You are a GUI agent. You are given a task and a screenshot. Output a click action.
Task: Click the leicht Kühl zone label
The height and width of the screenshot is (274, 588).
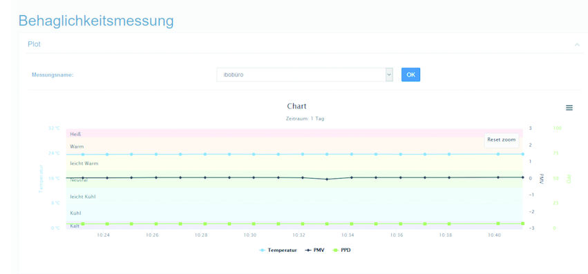click(x=83, y=197)
